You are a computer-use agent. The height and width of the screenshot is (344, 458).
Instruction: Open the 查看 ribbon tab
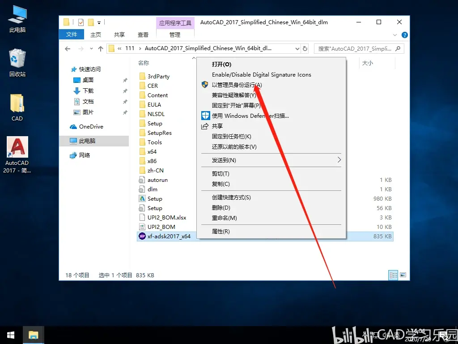pos(143,34)
